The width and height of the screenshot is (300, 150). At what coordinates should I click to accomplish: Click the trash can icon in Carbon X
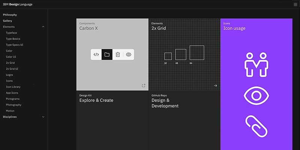(x=118, y=54)
